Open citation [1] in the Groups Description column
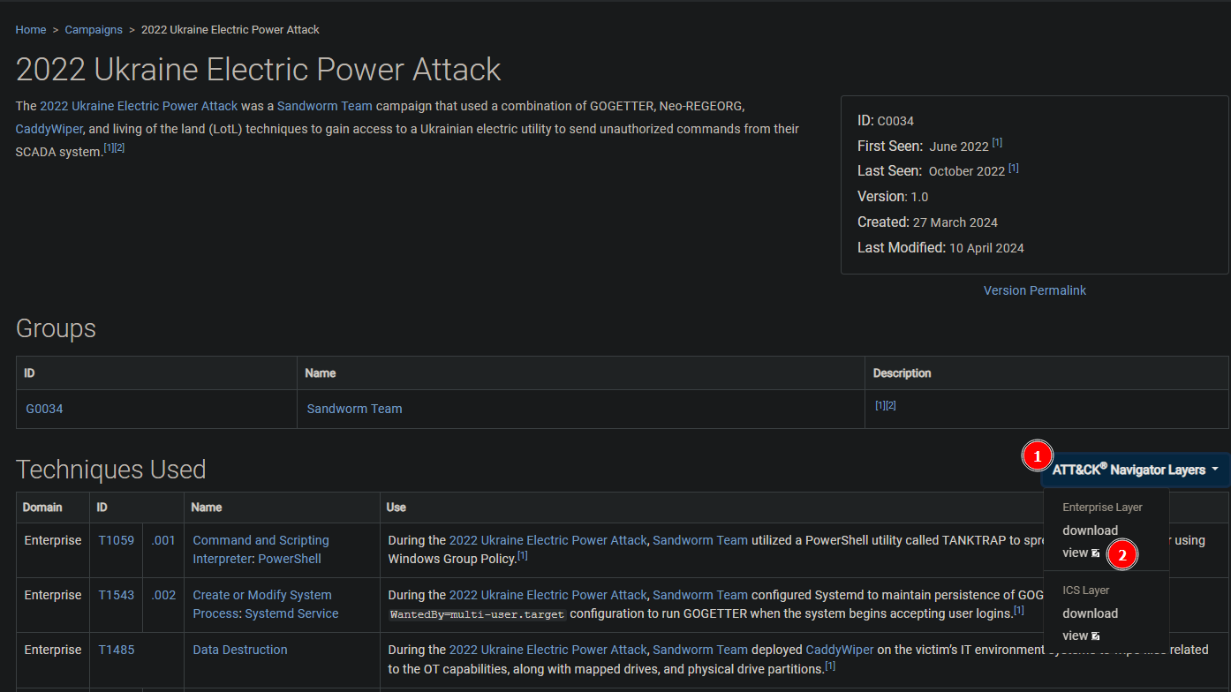Image resolution: width=1231 pixels, height=692 pixels. pyautogui.click(x=880, y=405)
